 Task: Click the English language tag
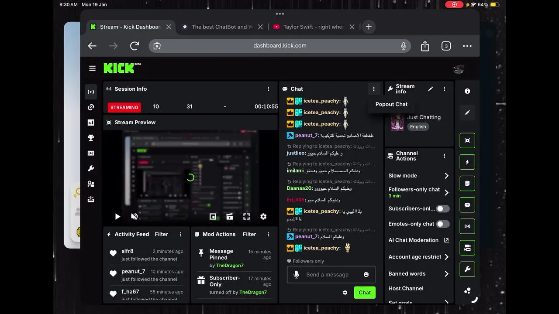tap(418, 127)
